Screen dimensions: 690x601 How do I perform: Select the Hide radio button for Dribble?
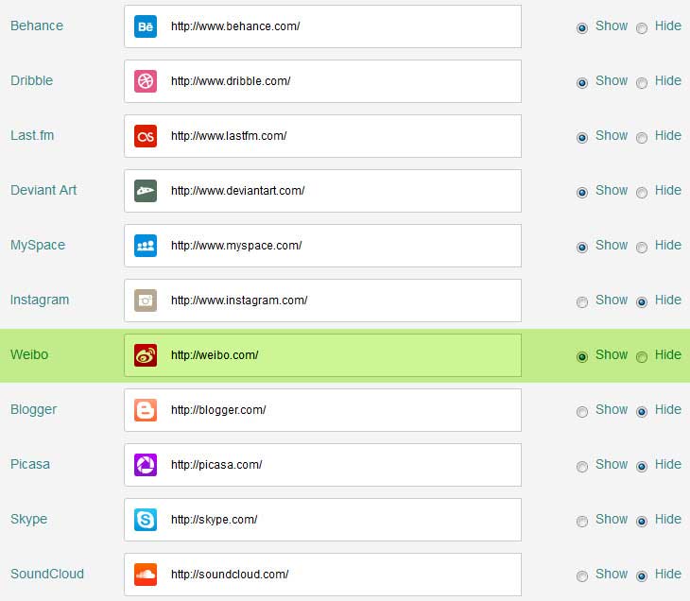642,83
